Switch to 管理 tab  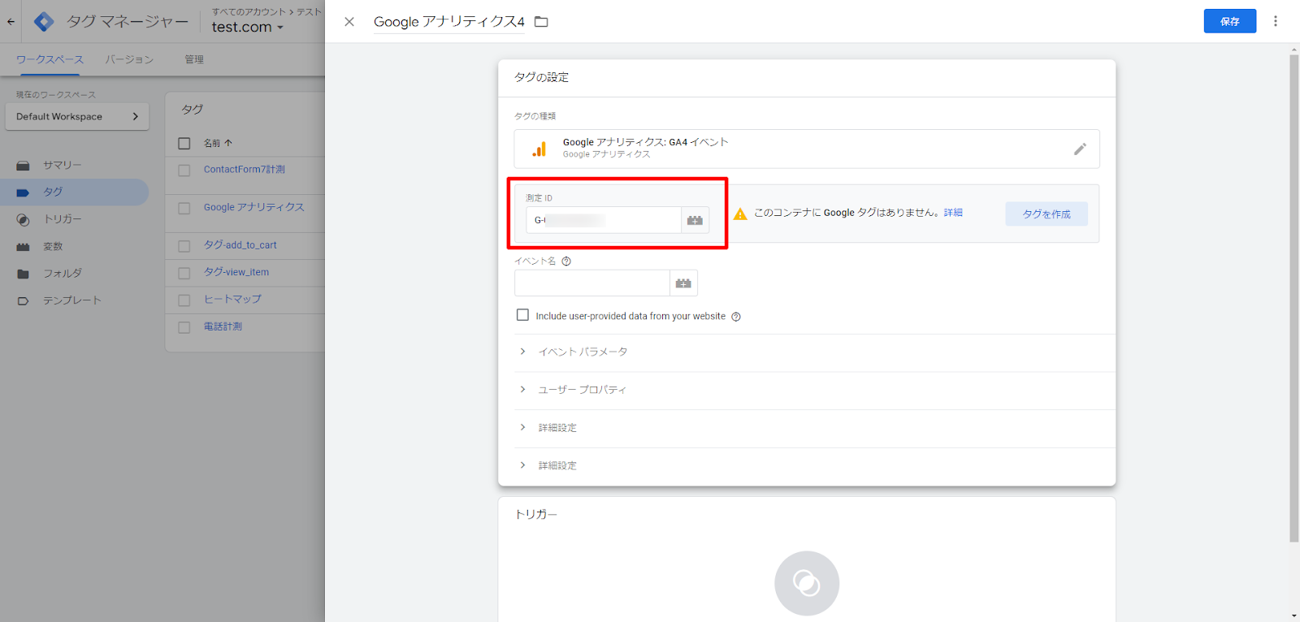(194, 59)
